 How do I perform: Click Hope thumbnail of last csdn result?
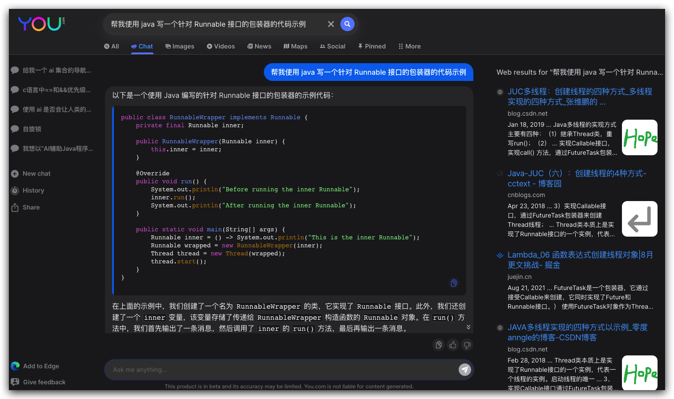tap(640, 373)
